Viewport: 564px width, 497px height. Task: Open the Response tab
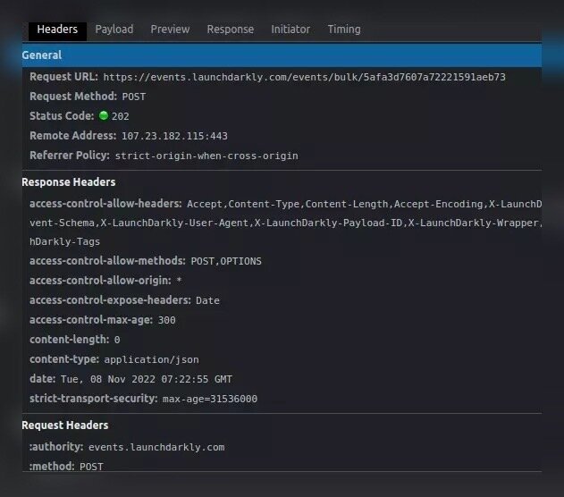point(231,29)
